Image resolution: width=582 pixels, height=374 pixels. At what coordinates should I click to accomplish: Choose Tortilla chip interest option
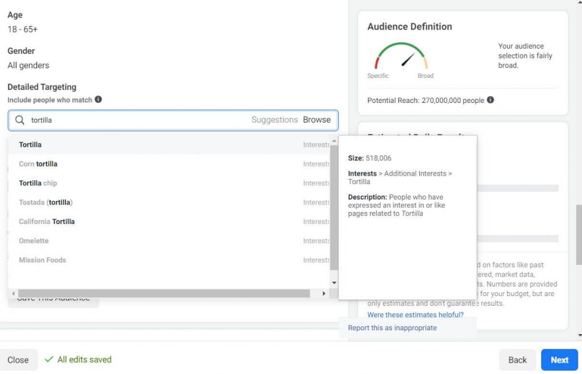click(38, 183)
